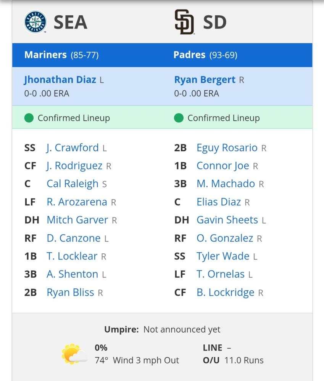The image size is (324, 381).
Task: Click the O/U 11.0 Runs line
Action: pyautogui.click(x=233, y=360)
